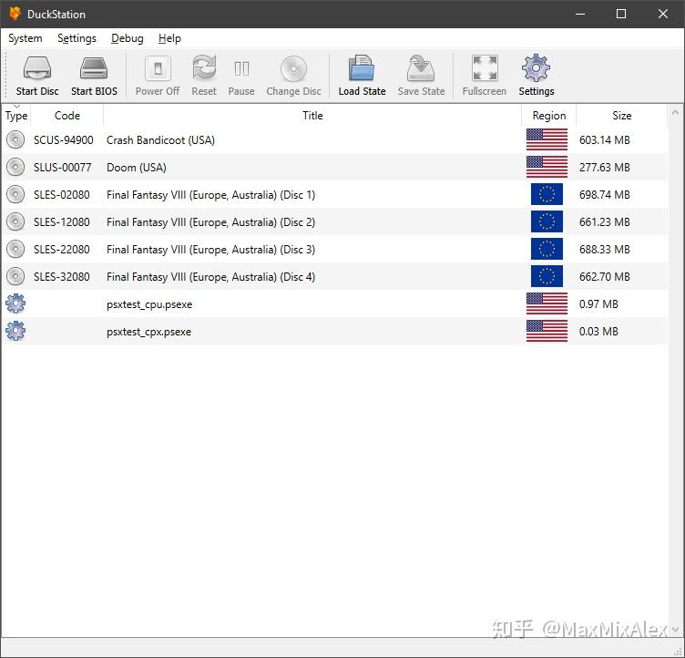
Task: Select Final Fantasy VIII (Disc 1) title
Action: (210, 194)
